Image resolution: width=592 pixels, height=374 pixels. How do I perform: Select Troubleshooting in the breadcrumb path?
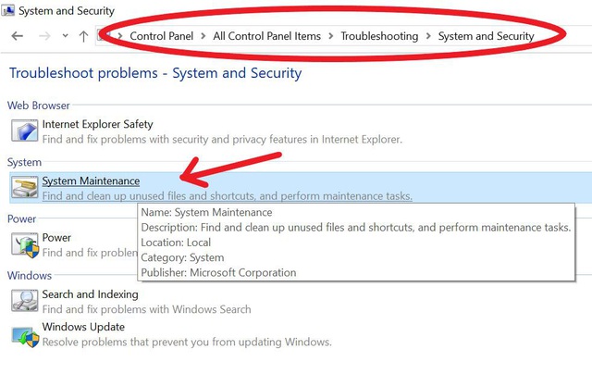pyautogui.click(x=379, y=36)
